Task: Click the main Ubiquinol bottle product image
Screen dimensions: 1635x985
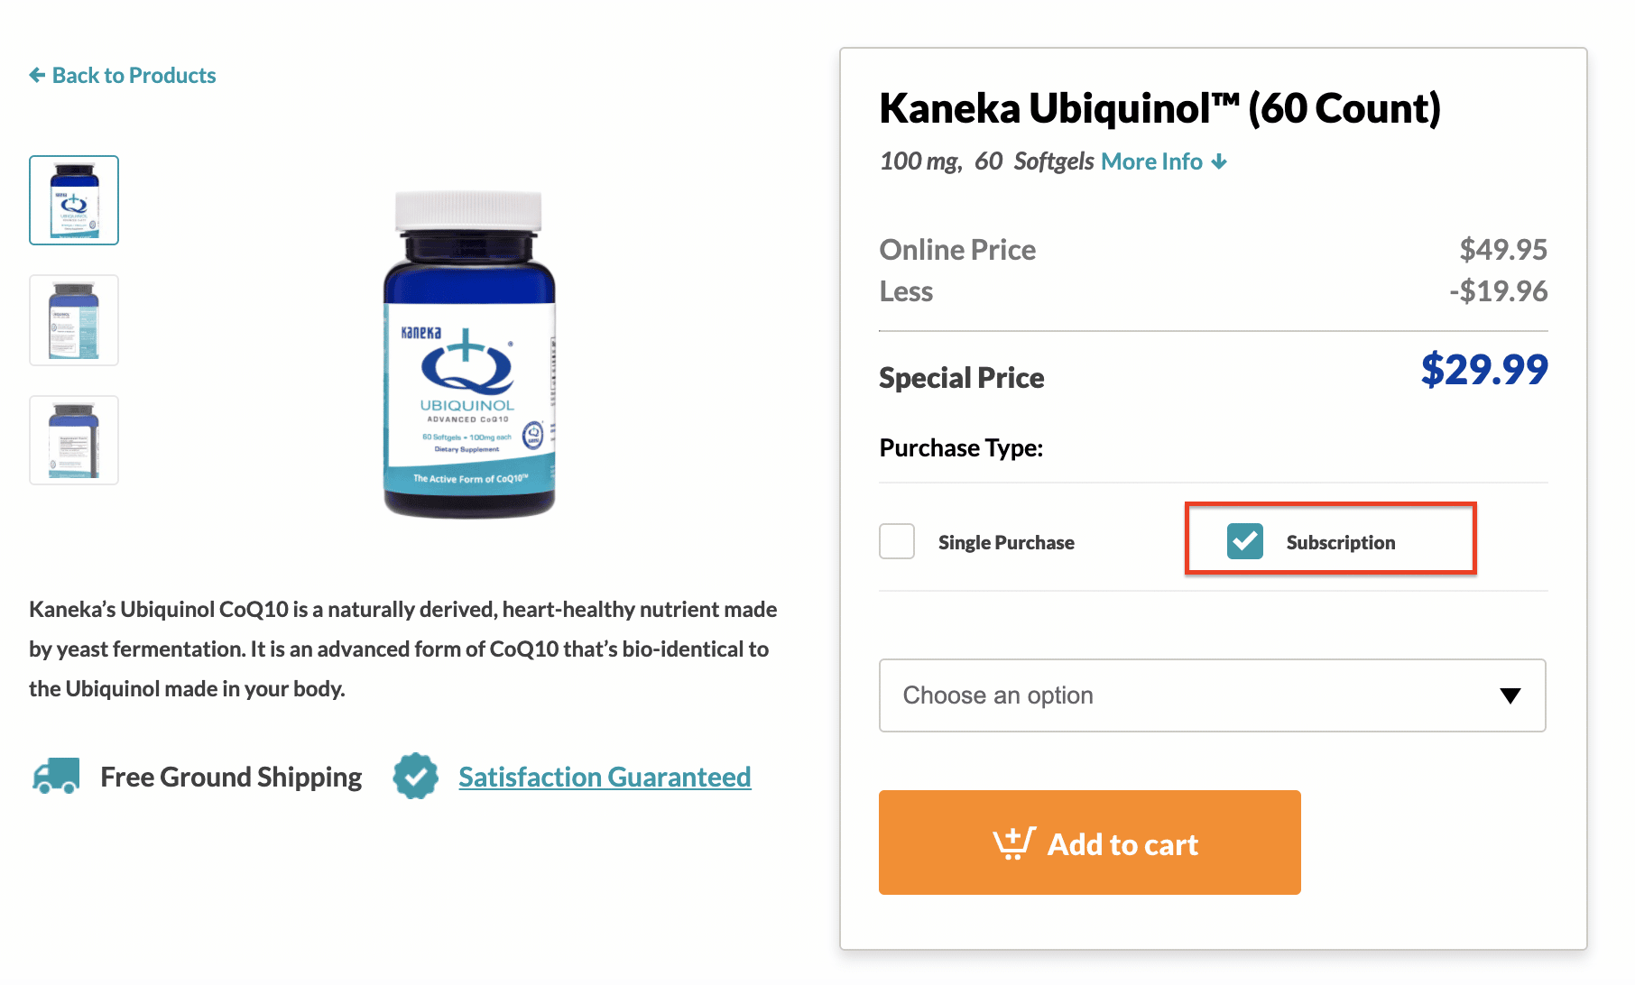Action: tap(468, 354)
